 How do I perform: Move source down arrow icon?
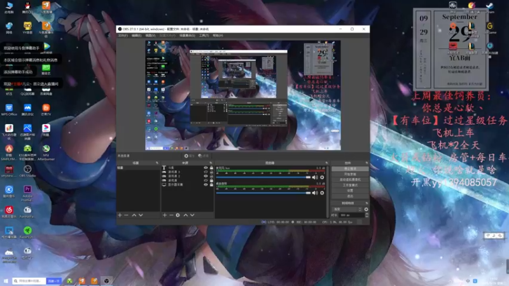point(192,215)
